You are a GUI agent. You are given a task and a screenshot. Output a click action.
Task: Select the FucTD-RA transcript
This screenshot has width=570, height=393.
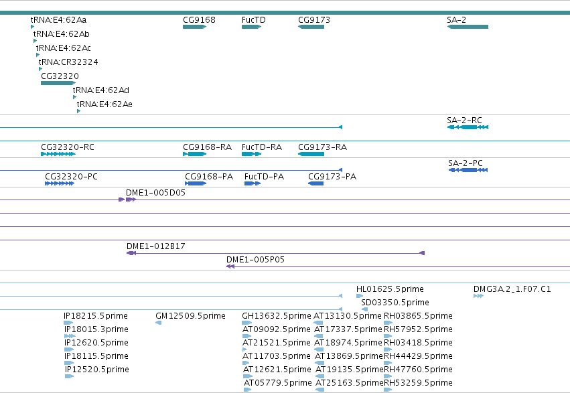coord(252,154)
